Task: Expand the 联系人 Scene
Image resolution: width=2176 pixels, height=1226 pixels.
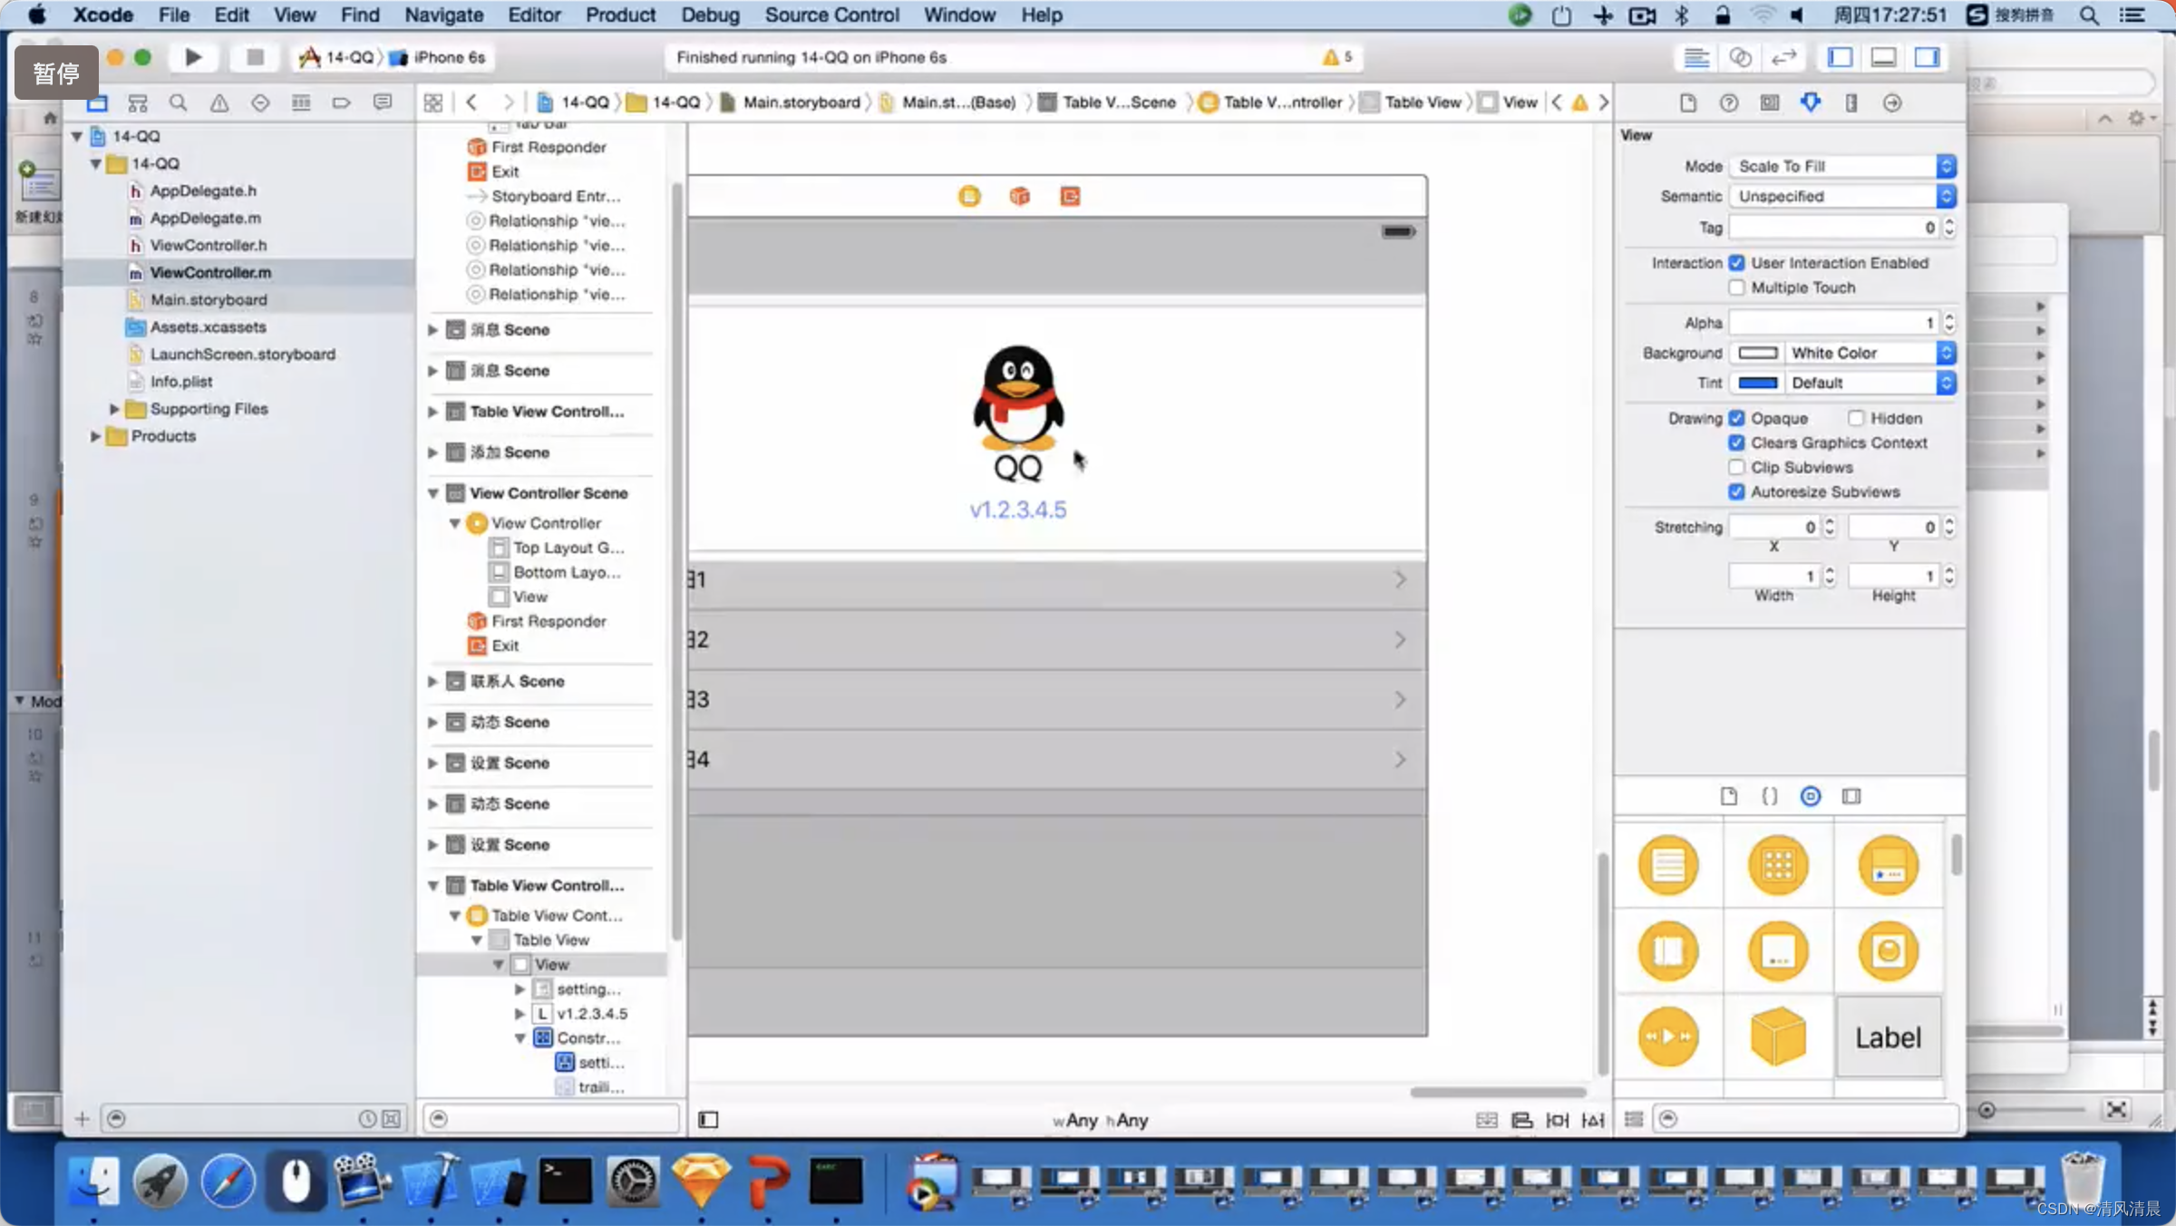Action: coord(433,681)
